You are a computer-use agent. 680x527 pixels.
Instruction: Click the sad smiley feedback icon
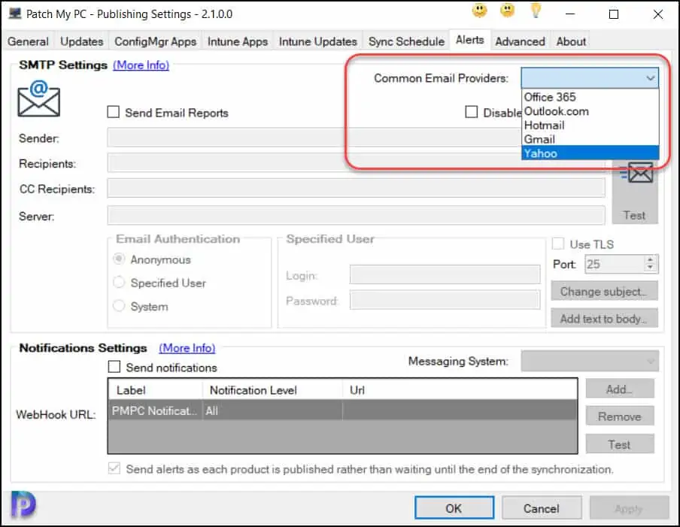[x=508, y=11]
